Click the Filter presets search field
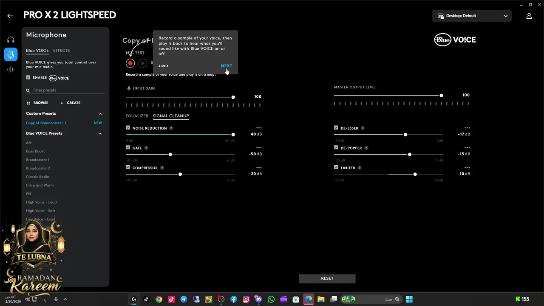 [65, 91]
